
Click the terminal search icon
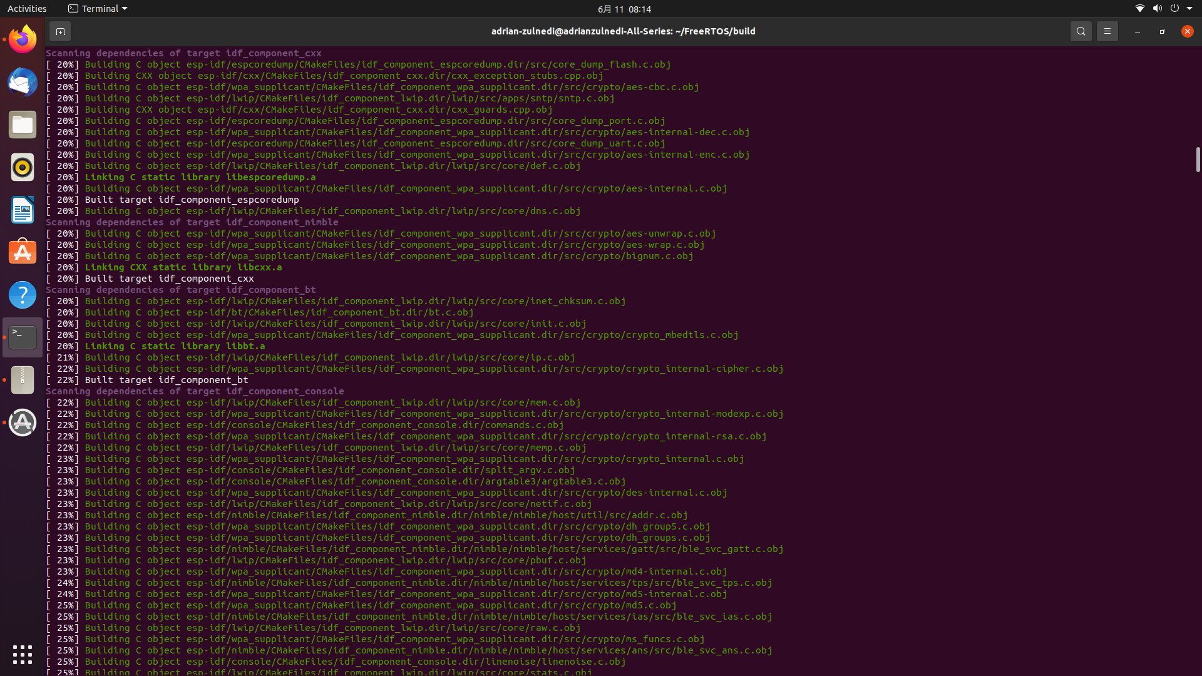[x=1081, y=31]
